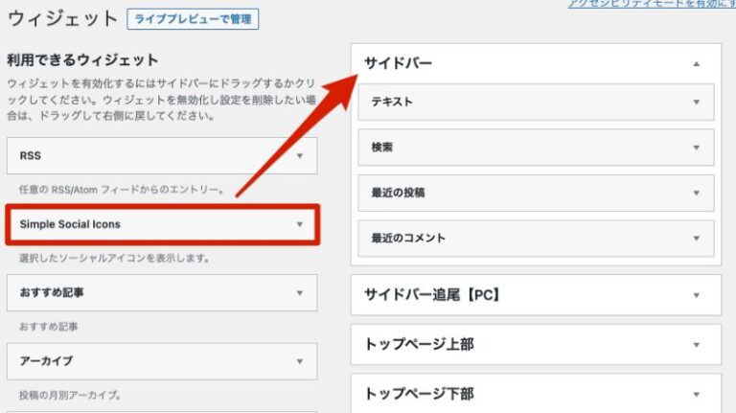Expand the アーカイブ widget arrow

299,361
